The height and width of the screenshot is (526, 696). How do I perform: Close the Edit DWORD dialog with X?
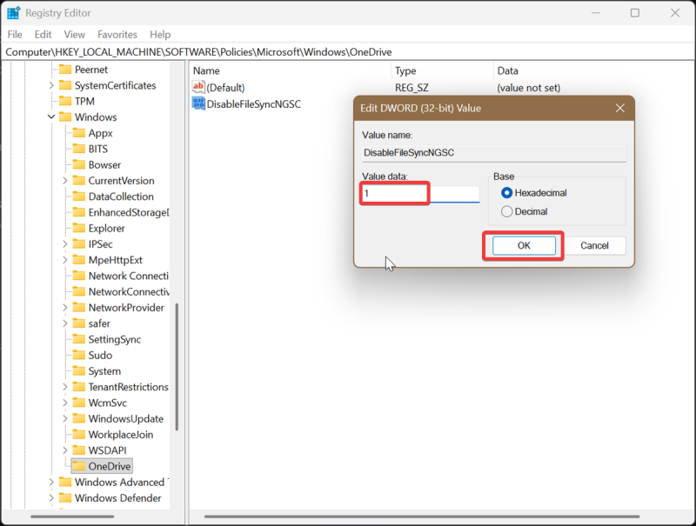[x=620, y=108]
